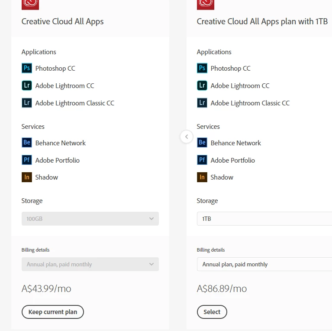Click Adobe Lightroom CC icon in Creative Cloud All Apps card
Viewport: 332px width, 331px height.
27,85
